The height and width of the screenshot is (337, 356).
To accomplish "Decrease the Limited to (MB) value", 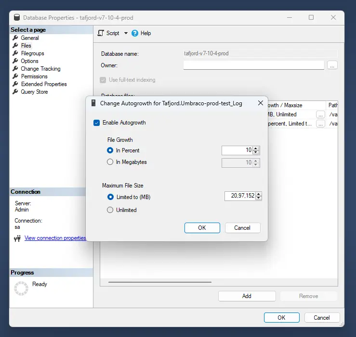I will tap(259, 198).
